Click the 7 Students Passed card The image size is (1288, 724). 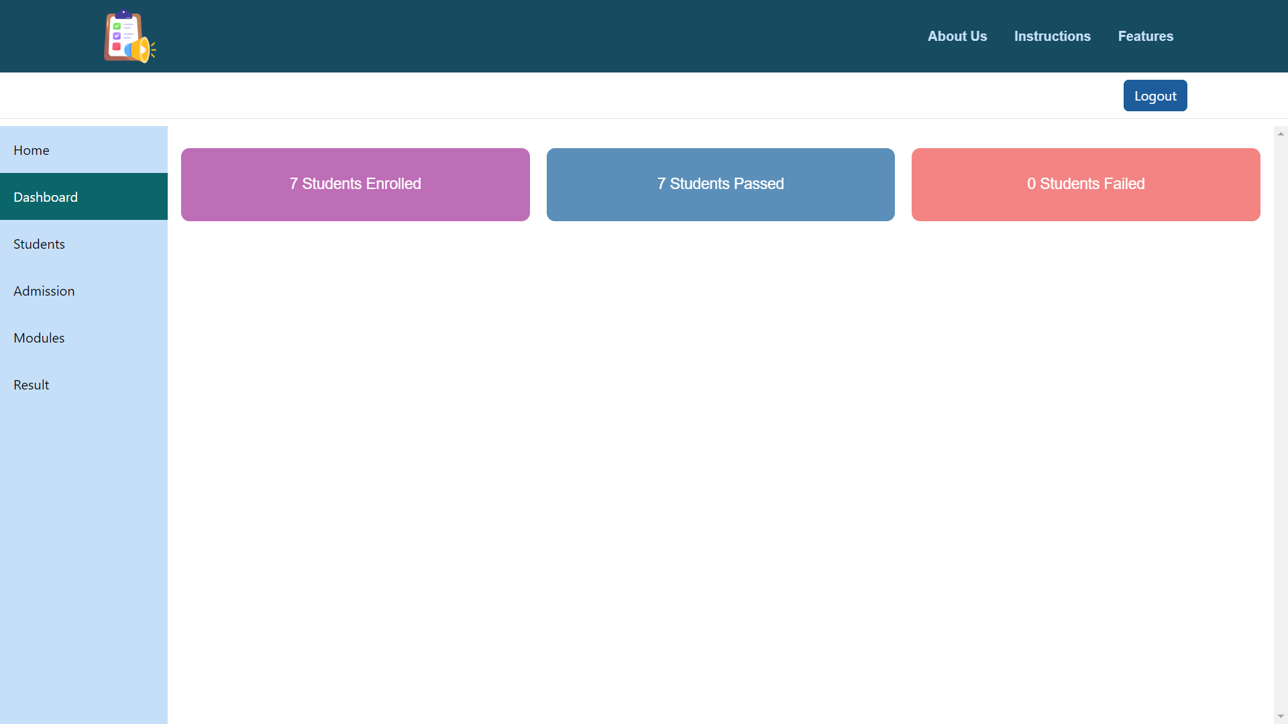point(720,184)
